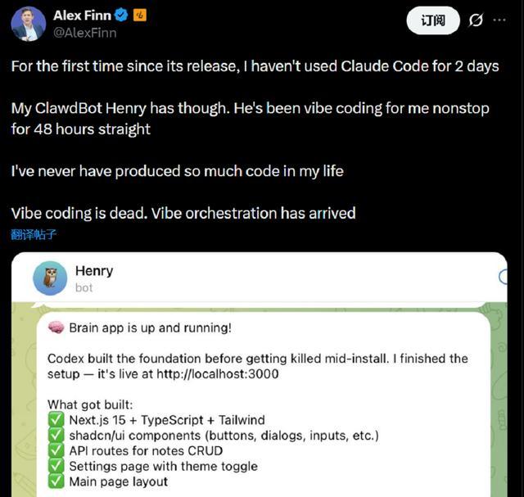Click Alex Finn's profile avatar
Viewport: 524px width, 497px height.
pos(28,24)
